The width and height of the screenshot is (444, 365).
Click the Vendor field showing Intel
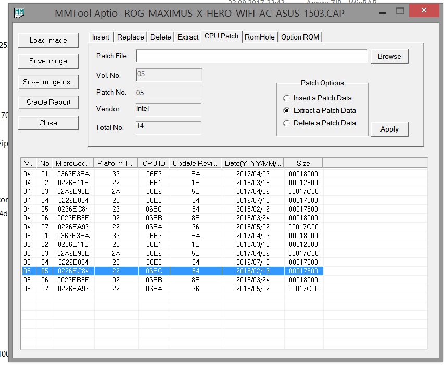click(x=169, y=110)
